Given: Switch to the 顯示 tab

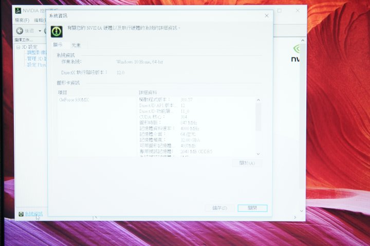Looking at the screenshot, I should coord(58,45).
